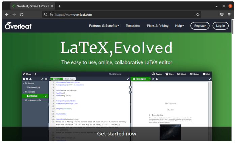Select references.bib in file tree
The image size is (236, 143).
coord(33,100)
